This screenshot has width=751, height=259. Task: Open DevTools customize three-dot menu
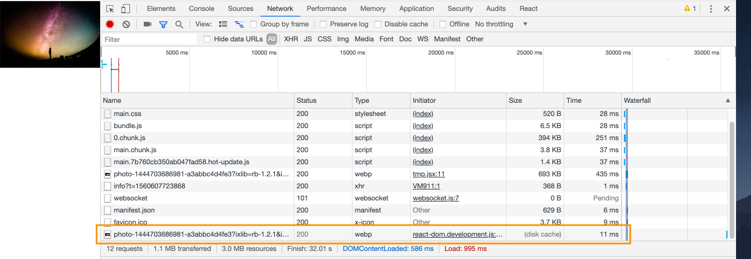pos(711,9)
